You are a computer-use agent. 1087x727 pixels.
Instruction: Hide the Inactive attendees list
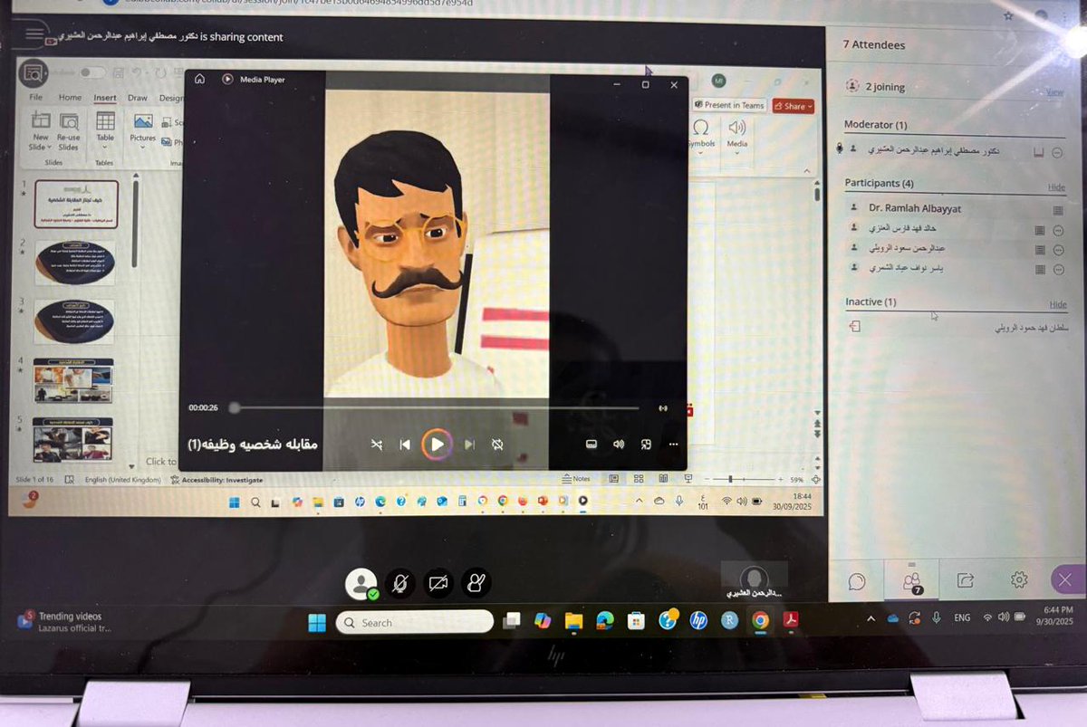point(1058,305)
